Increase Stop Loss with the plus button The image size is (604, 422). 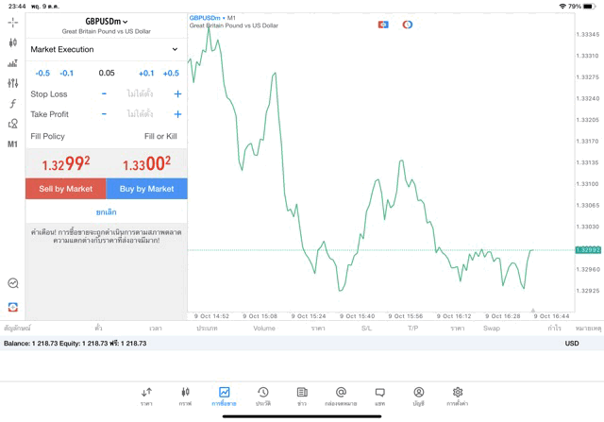(x=177, y=94)
